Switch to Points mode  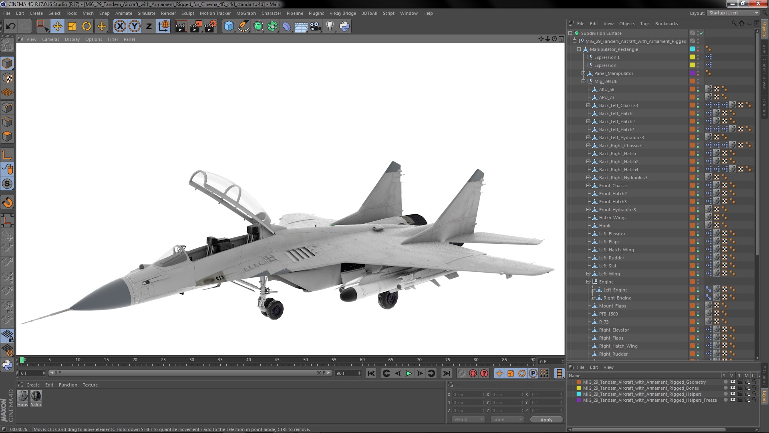pos(7,107)
